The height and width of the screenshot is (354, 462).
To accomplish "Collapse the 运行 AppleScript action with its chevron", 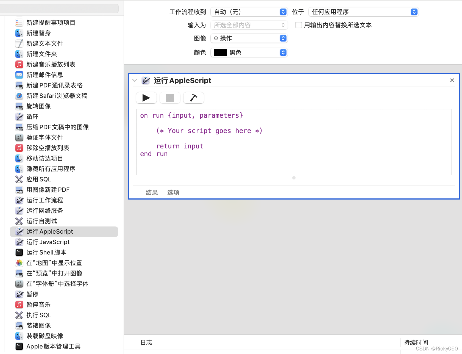I will point(135,81).
